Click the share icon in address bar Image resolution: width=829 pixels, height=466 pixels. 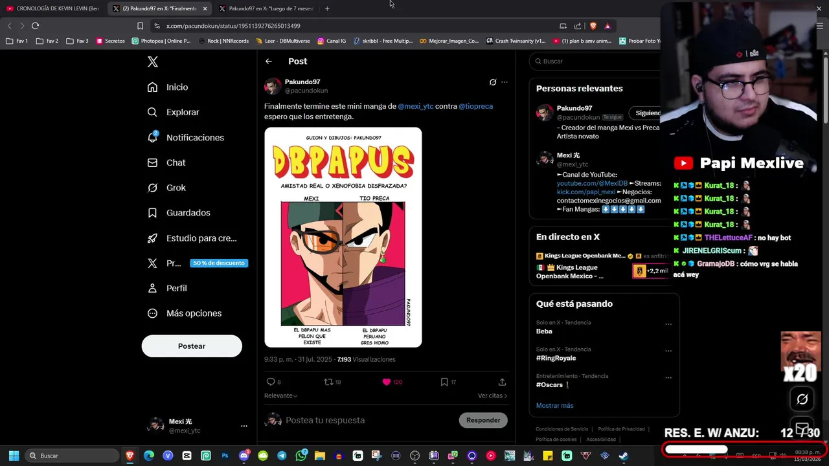point(578,26)
